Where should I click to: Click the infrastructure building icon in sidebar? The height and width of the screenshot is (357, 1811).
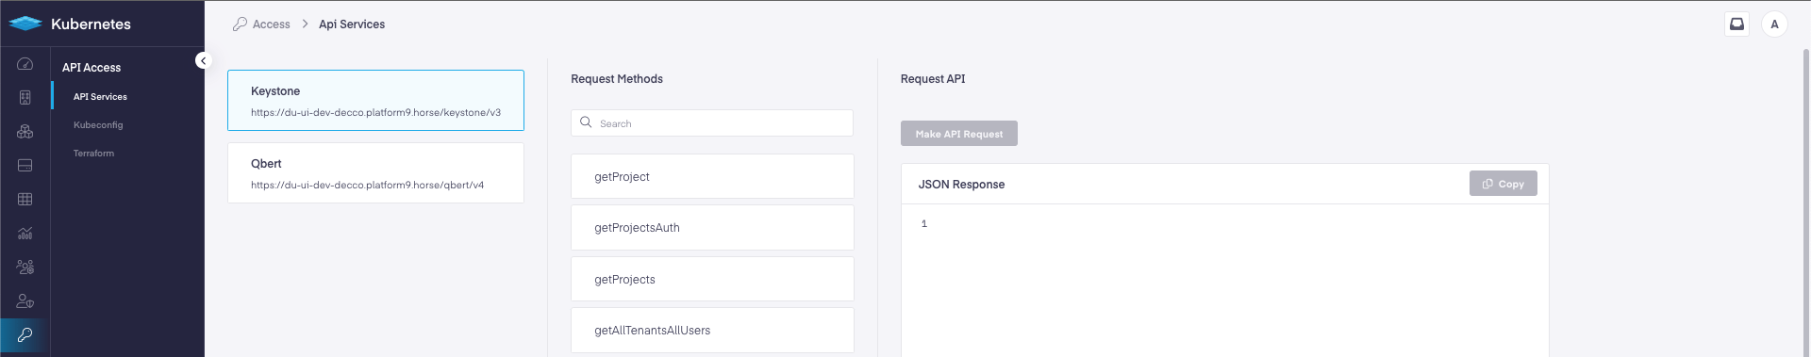click(25, 98)
